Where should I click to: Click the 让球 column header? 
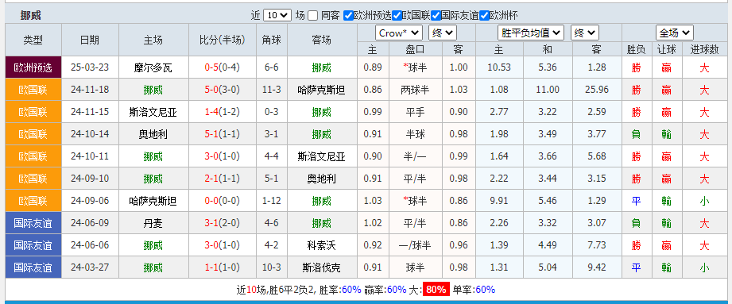(x=666, y=49)
